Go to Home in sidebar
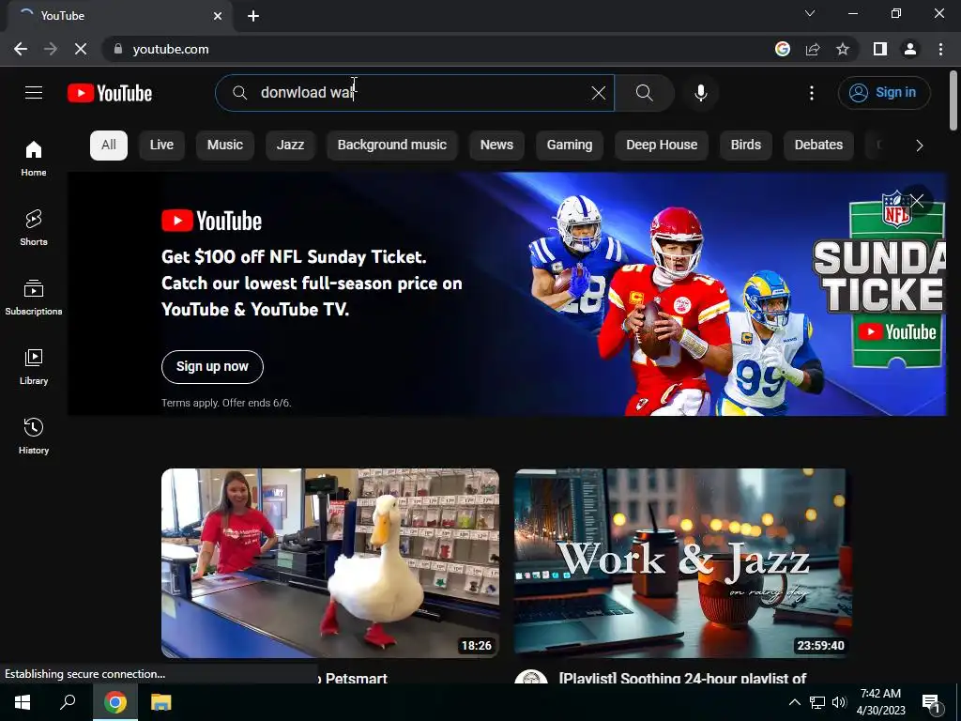Viewport: 961px width, 721px height. tap(34, 158)
